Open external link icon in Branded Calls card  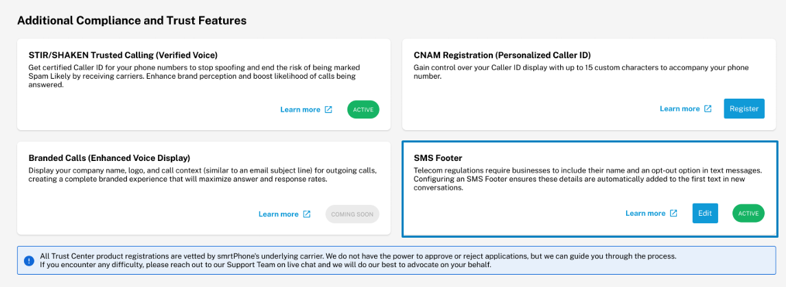[x=307, y=214]
